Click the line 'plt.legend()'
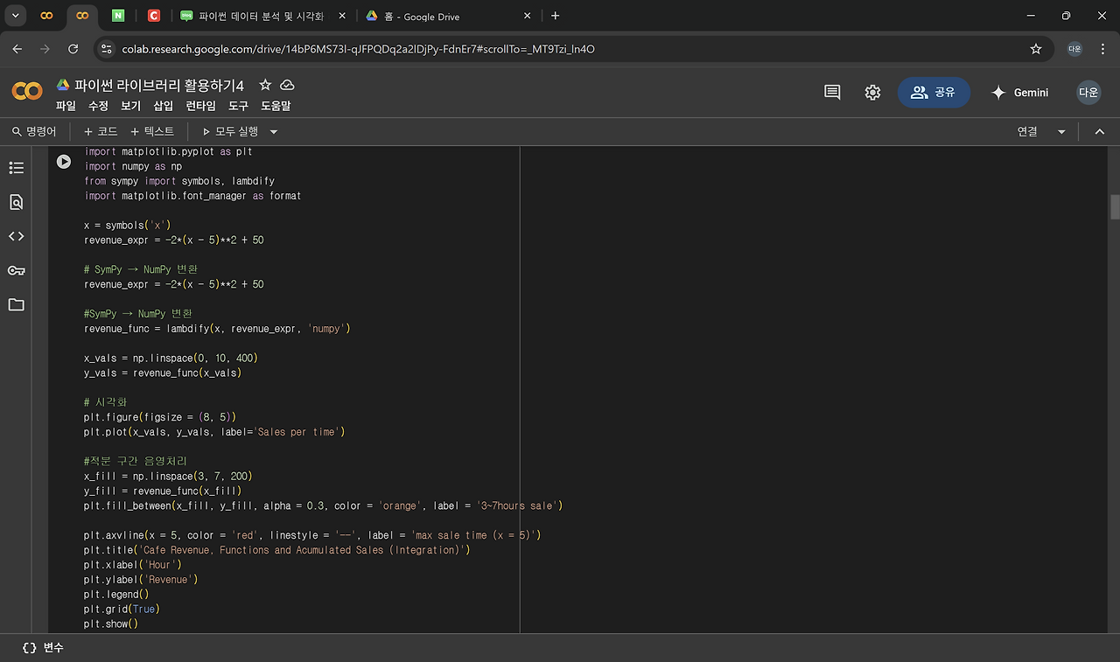Screen dimensions: 1120x662 click(x=116, y=595)
